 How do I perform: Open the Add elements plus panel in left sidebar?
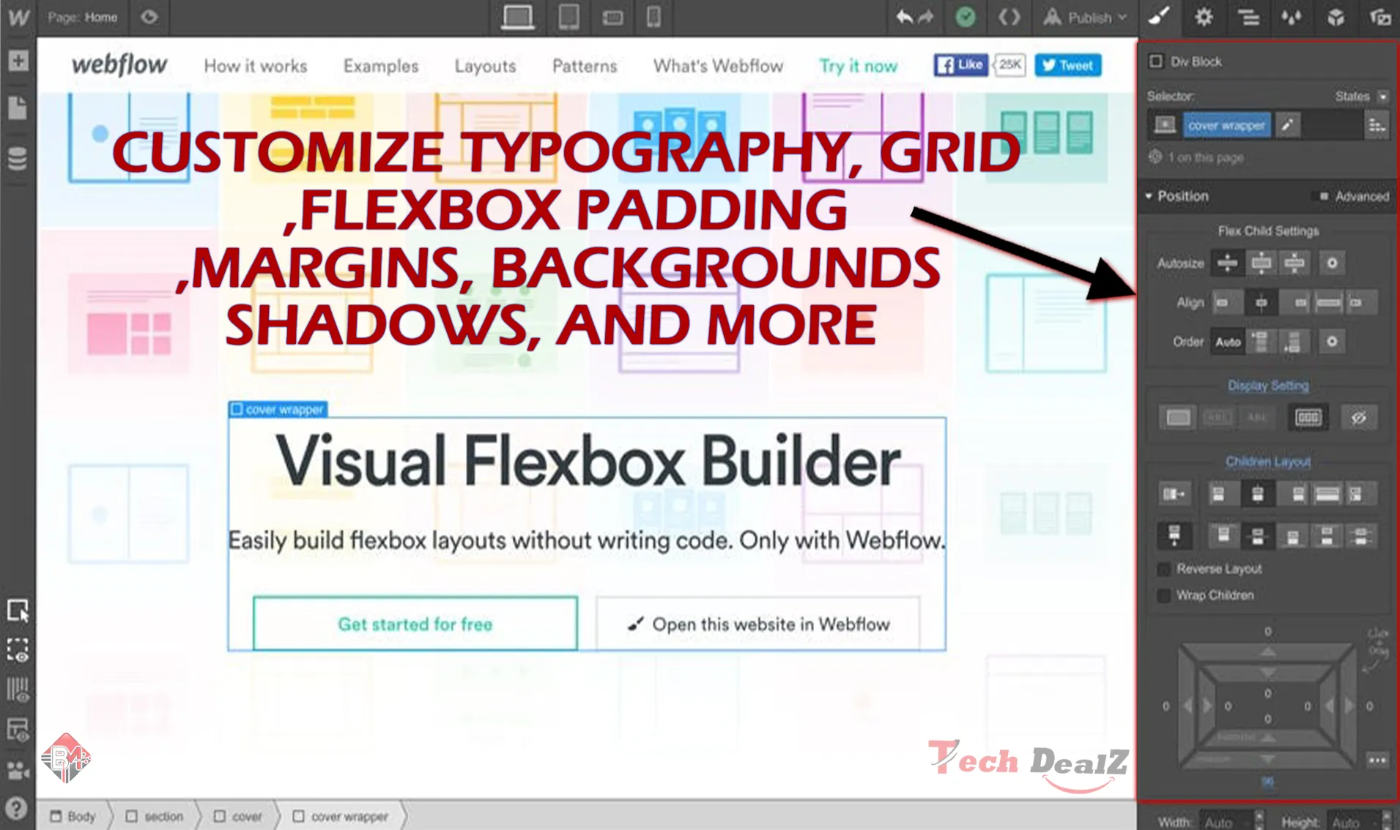click(18, 61)
